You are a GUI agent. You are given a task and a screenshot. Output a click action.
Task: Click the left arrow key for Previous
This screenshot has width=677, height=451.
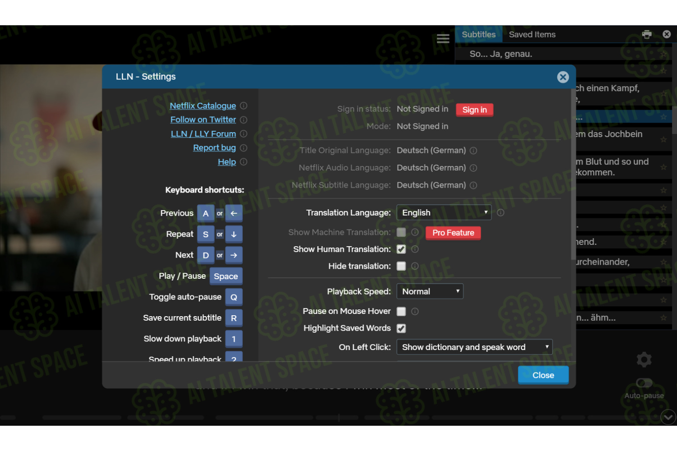[234, 213]
